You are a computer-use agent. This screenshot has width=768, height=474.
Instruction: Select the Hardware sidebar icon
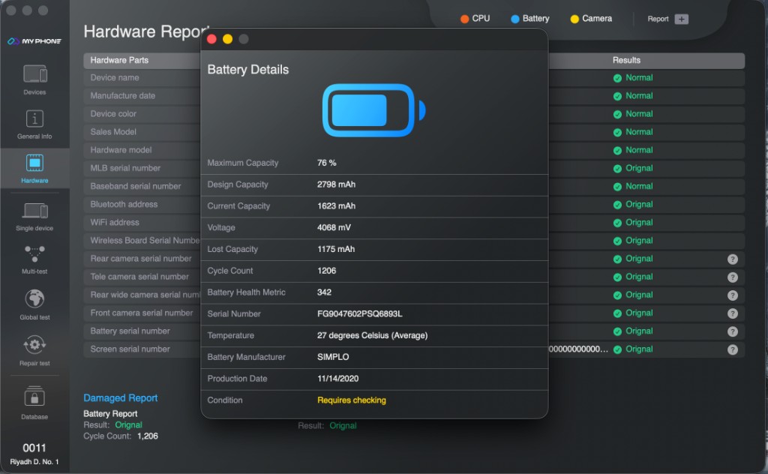[x=34, y=169]
